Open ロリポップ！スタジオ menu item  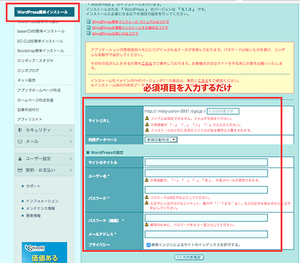[x=35, y=61]
